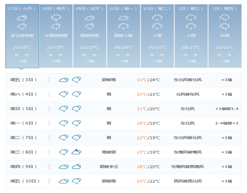Image resolution: width=247 pixels, height=193 pixels.
Task: Click the overcast cloud icon for 周五 (3日)
Action: [x=64, y=80]
